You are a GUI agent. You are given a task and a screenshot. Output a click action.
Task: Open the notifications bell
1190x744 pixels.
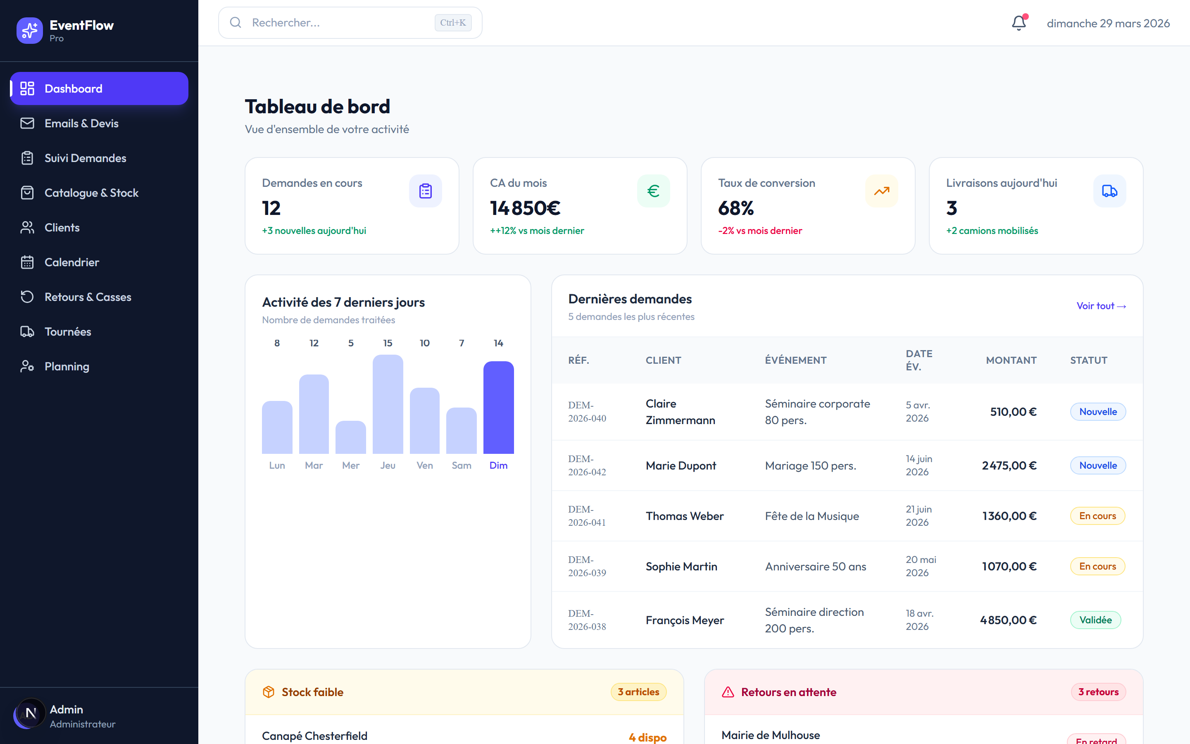click(x=1019, y=23)
